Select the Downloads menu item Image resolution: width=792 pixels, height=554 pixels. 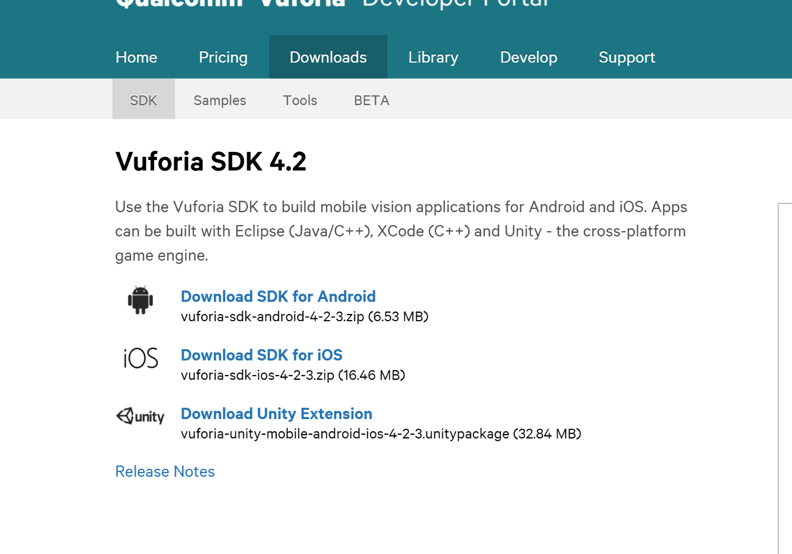pos(328,57)
